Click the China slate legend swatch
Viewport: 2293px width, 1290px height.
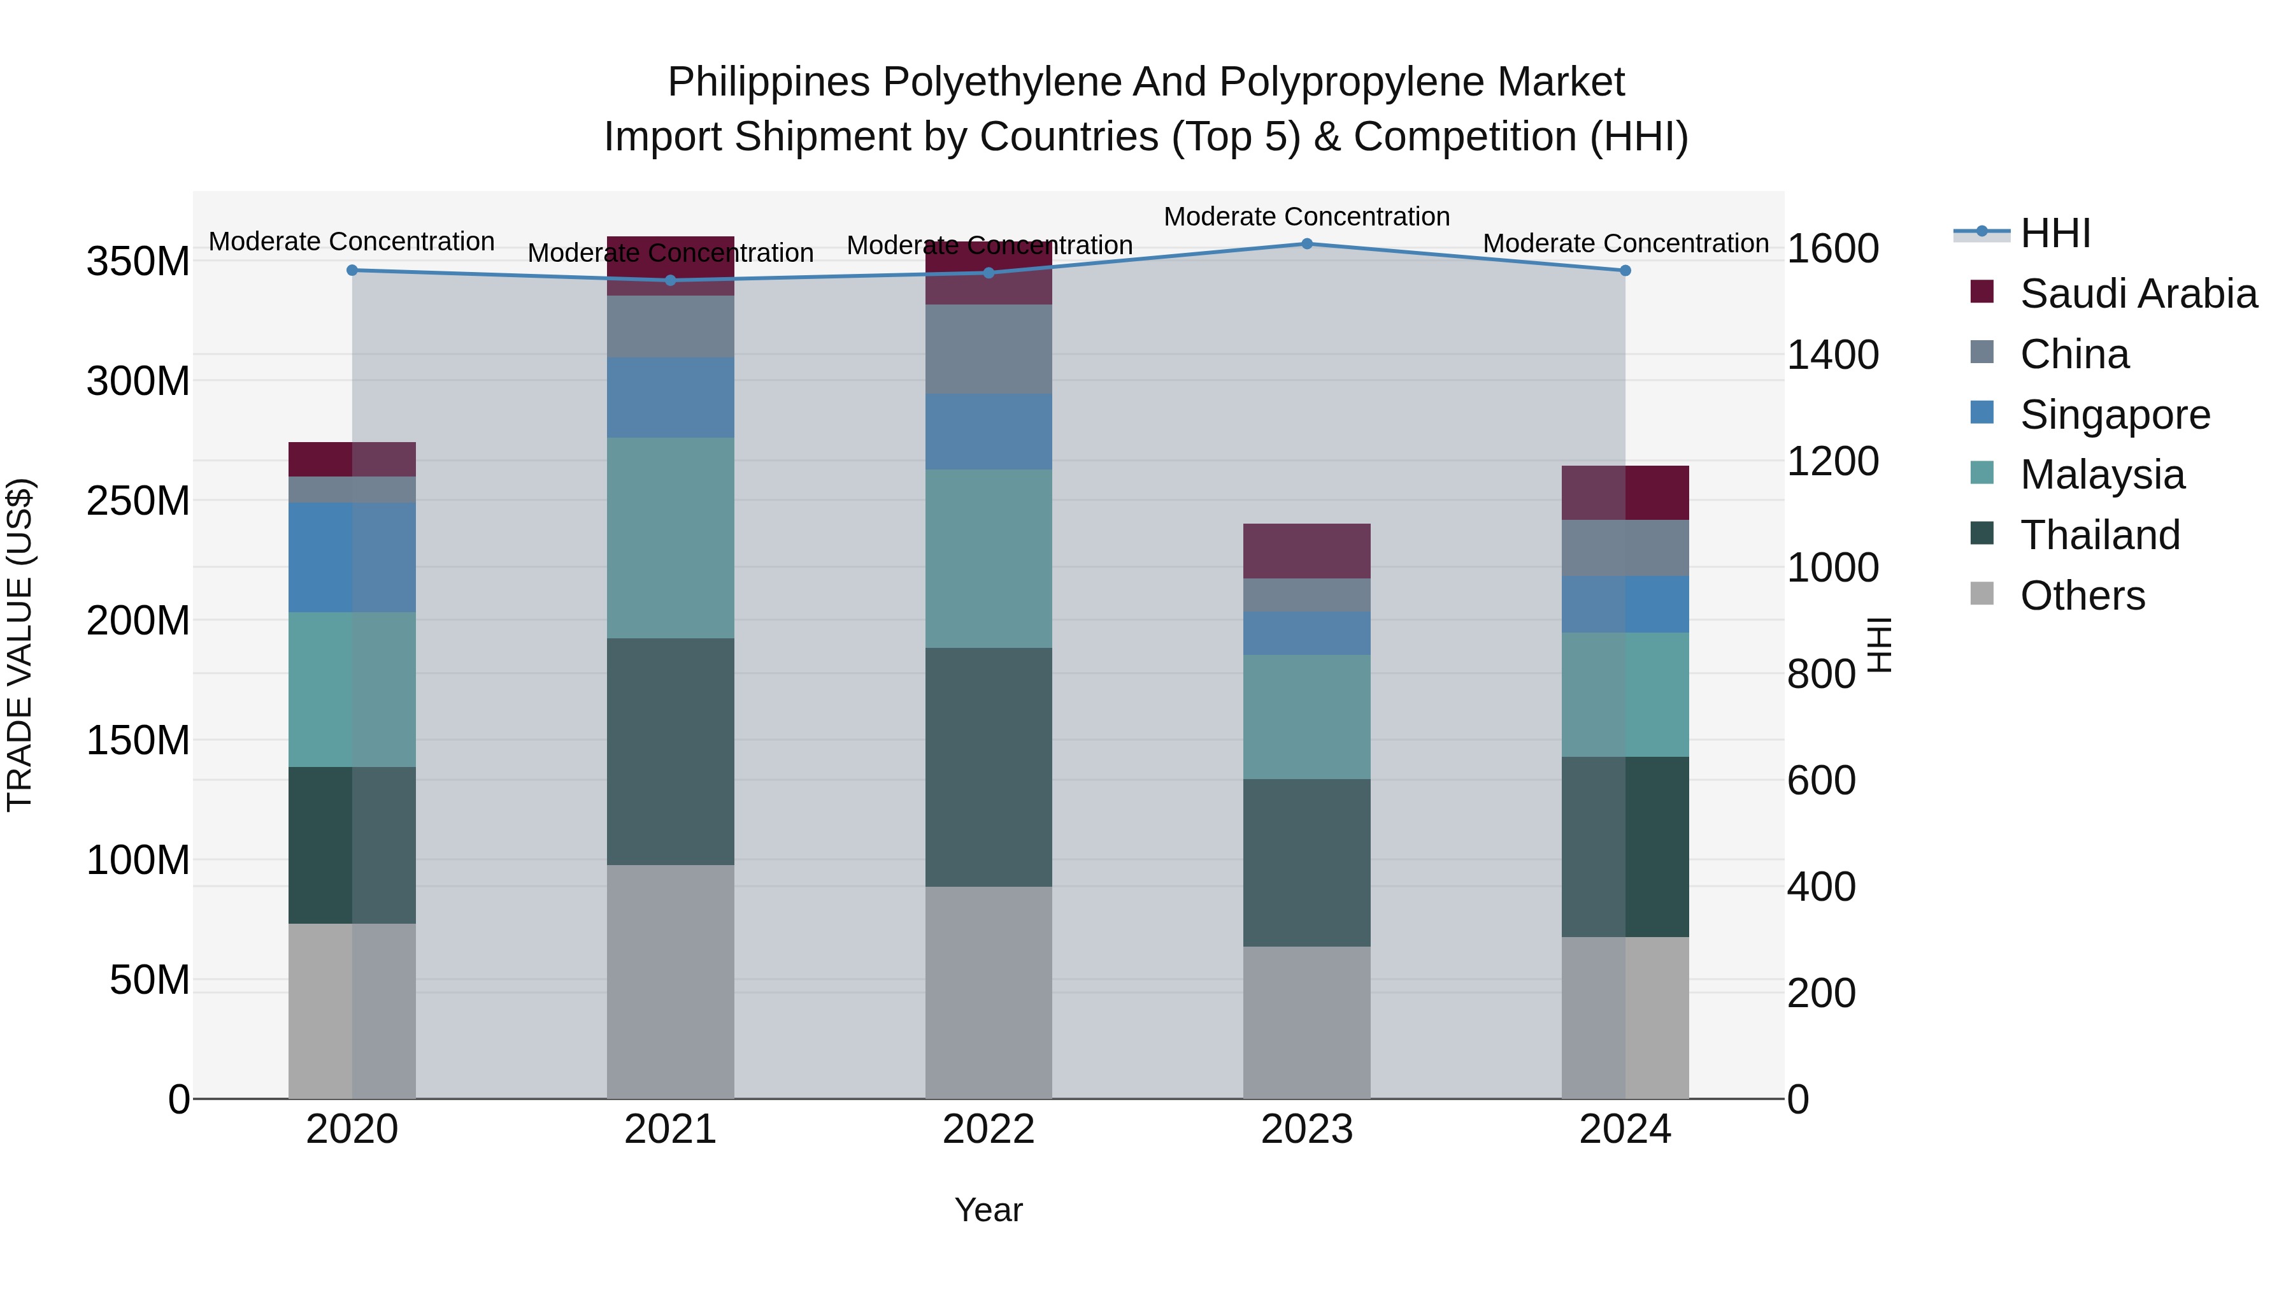(1982, 352)
